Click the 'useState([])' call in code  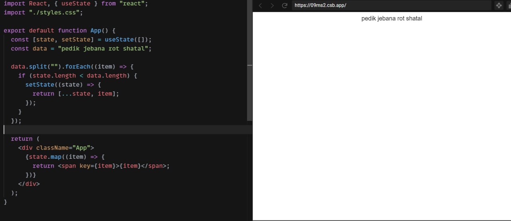pyautogui.click(x=128, y=39)
